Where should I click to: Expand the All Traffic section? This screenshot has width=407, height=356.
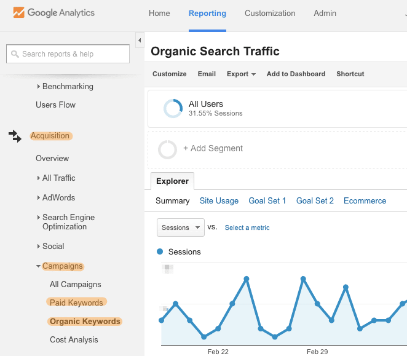tap(39, 178)
